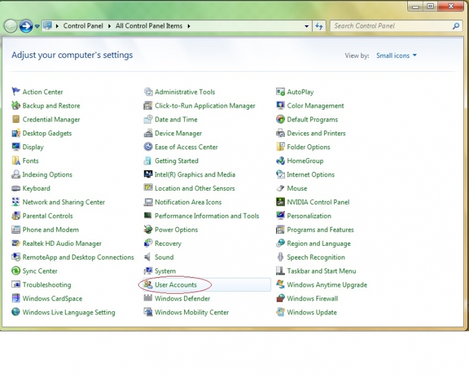This screenshot has width=469, height=378.
Task: Open the Realtek HD Audio Manager icon
Action: tap(16, 244)
